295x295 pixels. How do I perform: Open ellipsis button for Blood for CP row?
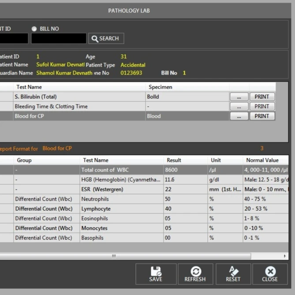coord(239,116)
